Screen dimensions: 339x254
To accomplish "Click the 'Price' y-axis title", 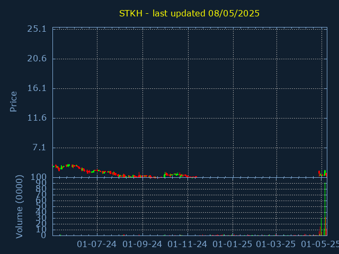I will [x=13, y=102].
